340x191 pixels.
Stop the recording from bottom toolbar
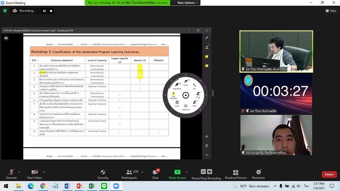(209, 172)
